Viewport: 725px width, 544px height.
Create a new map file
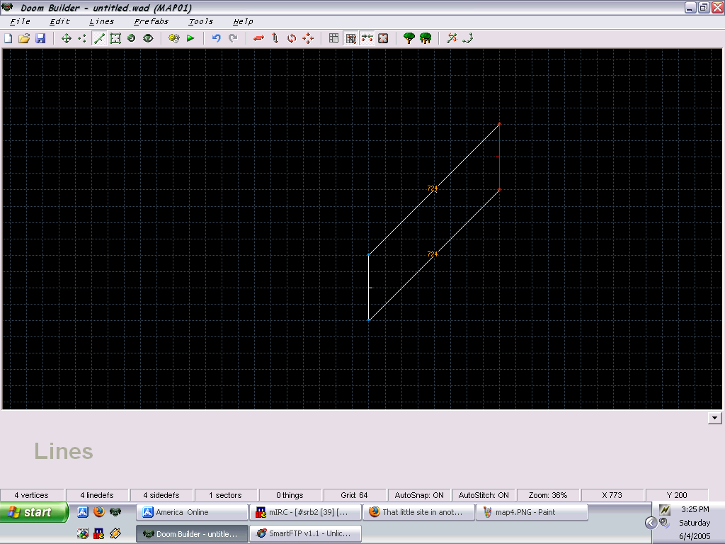[8, 38]
